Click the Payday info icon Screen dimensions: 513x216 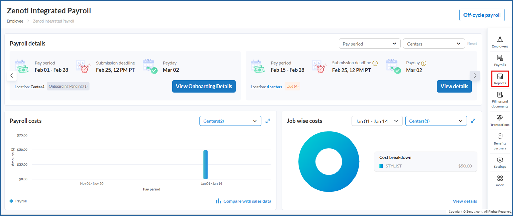tap(424, 63)
